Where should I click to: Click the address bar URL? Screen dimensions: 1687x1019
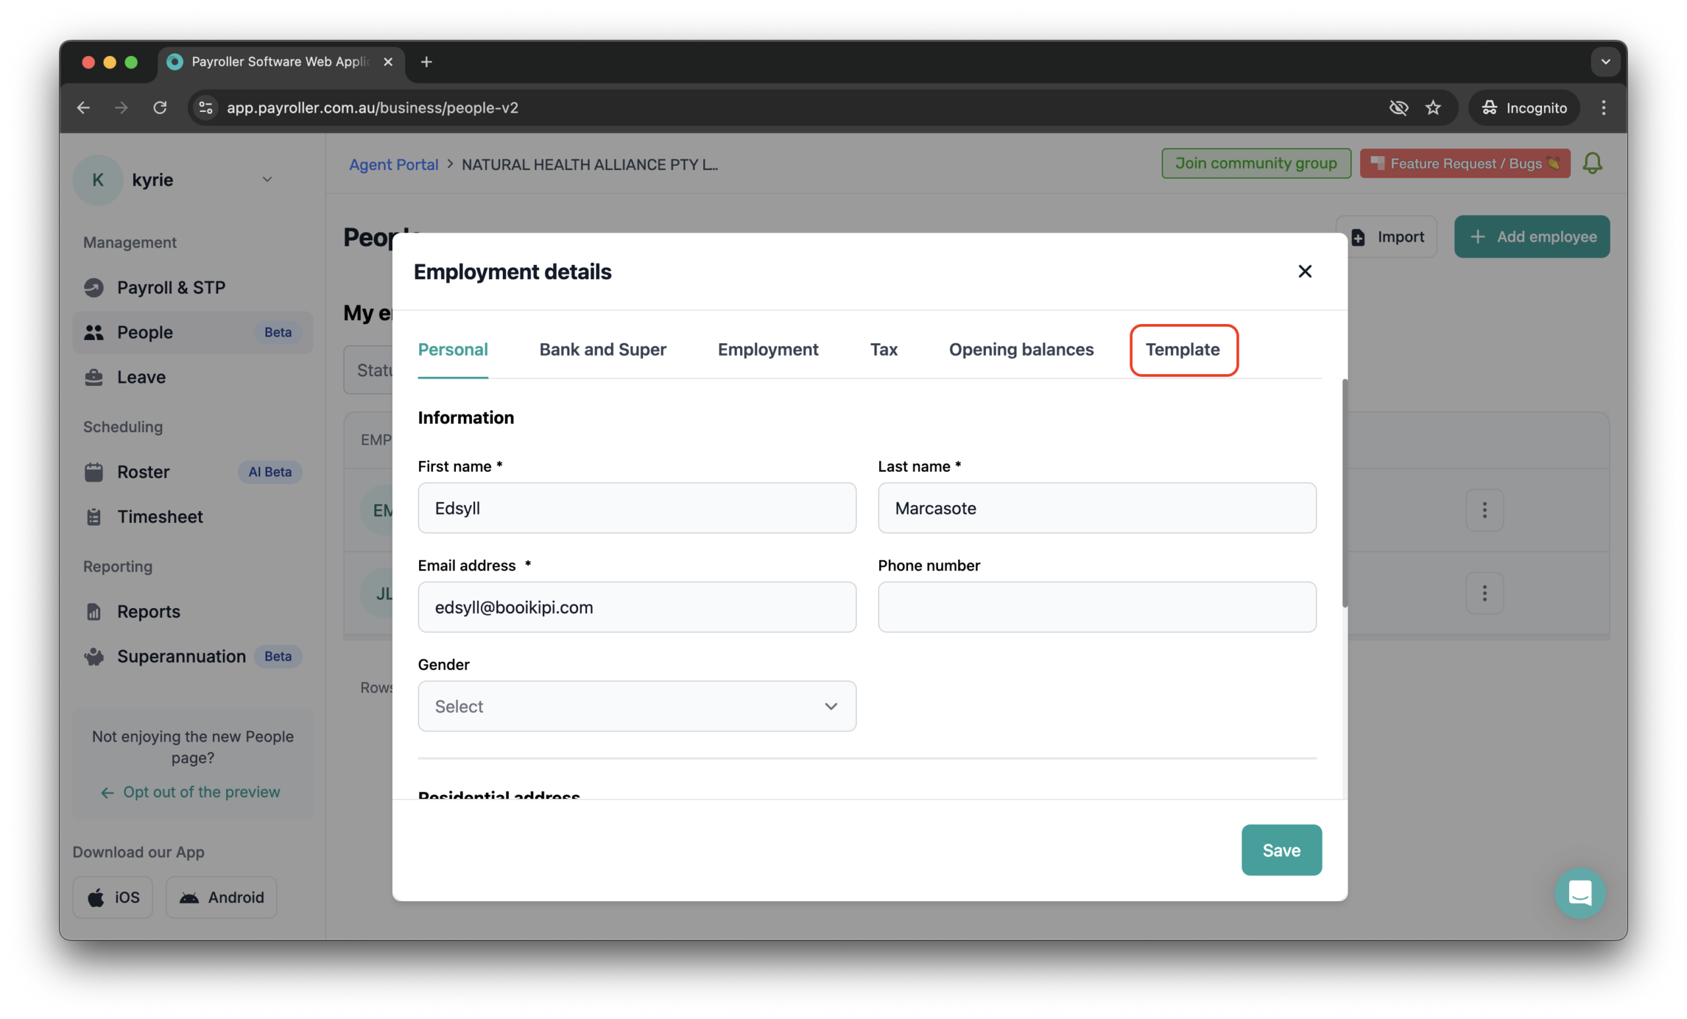coord(372,107)
